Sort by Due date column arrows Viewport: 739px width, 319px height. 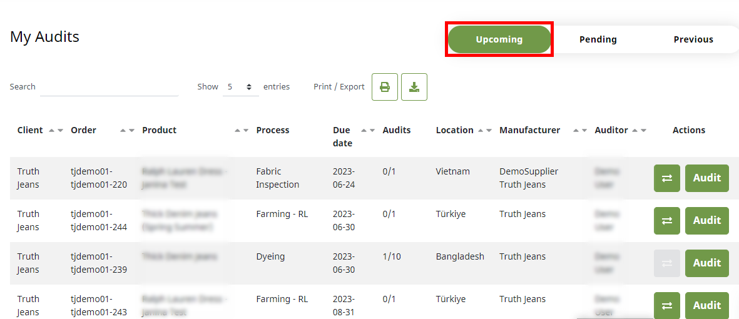(x=368, y=130)
